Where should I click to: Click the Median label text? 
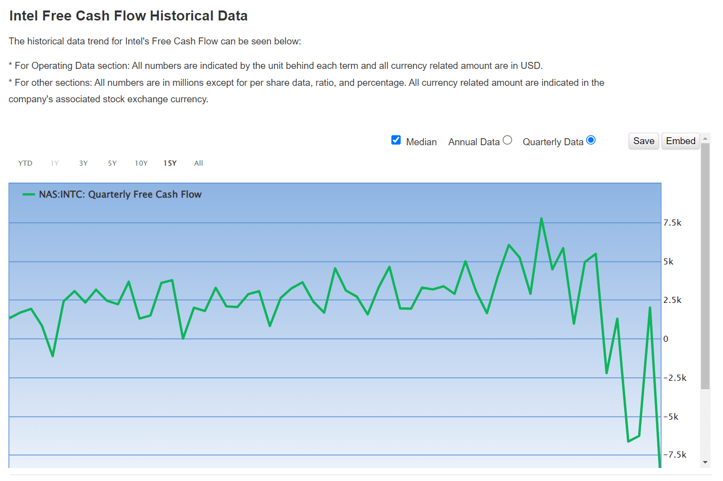tap(421, 142)
